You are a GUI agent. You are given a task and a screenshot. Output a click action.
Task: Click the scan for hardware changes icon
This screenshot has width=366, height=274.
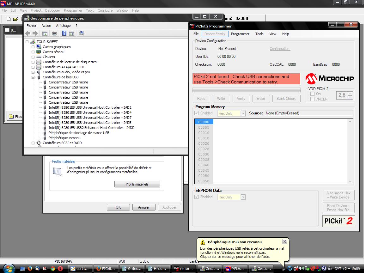(x=82, y=33)
